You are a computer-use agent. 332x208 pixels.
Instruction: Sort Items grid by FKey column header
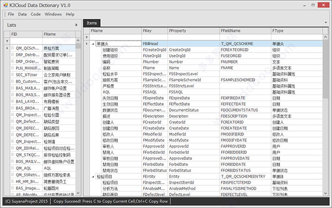[154, 30]
